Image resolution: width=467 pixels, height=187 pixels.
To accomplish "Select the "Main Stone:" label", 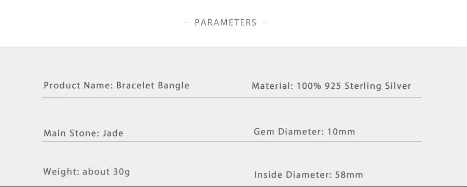I will 72,133.
